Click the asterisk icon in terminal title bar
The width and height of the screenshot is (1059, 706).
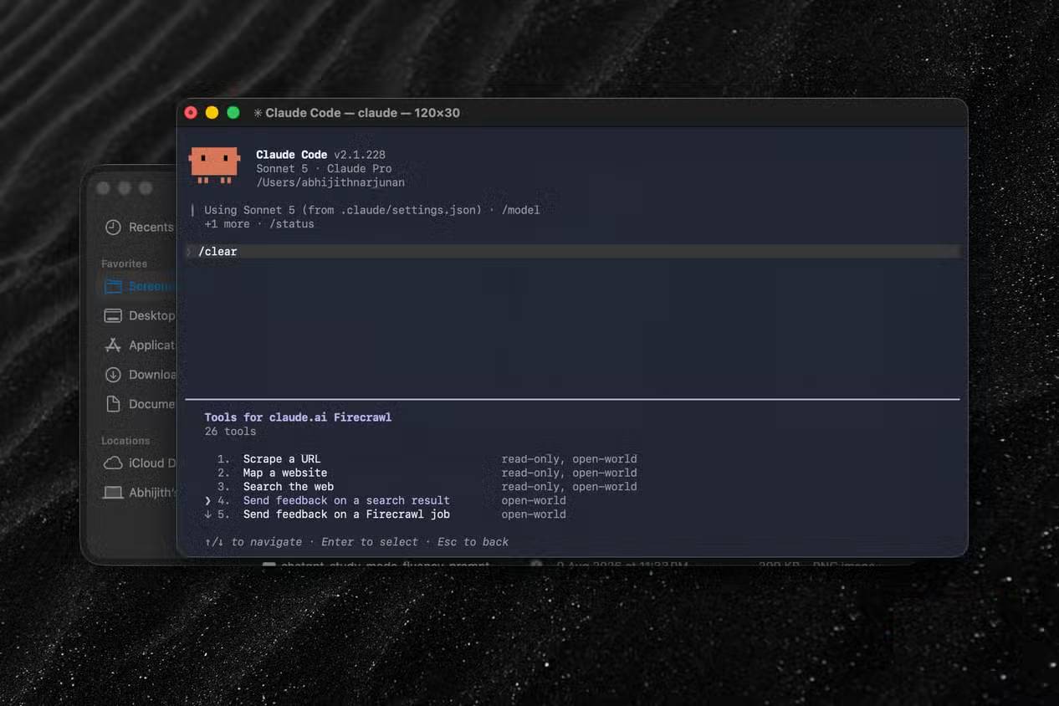pyautogui.click(x=258, y=113)
